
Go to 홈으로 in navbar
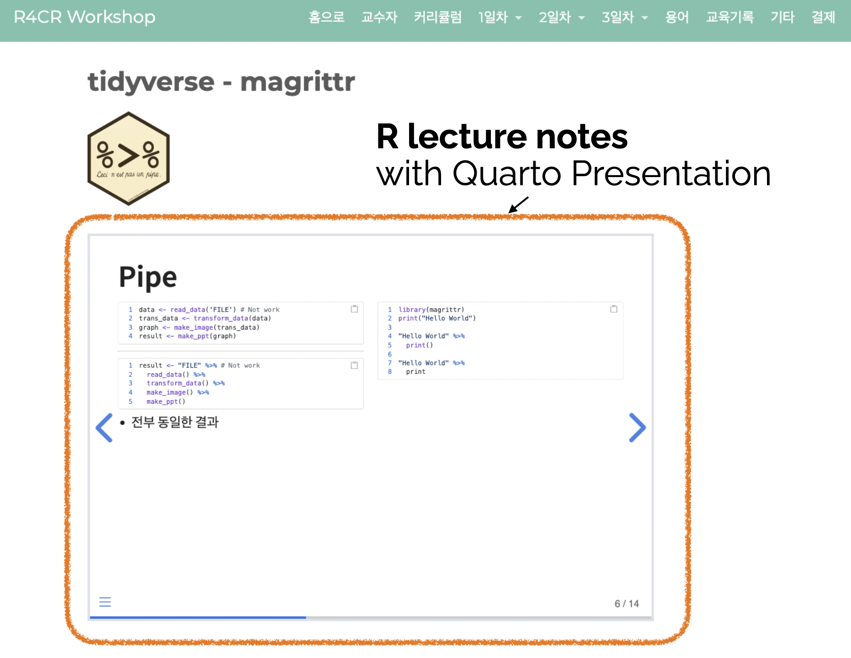click(x=326, y=17)
